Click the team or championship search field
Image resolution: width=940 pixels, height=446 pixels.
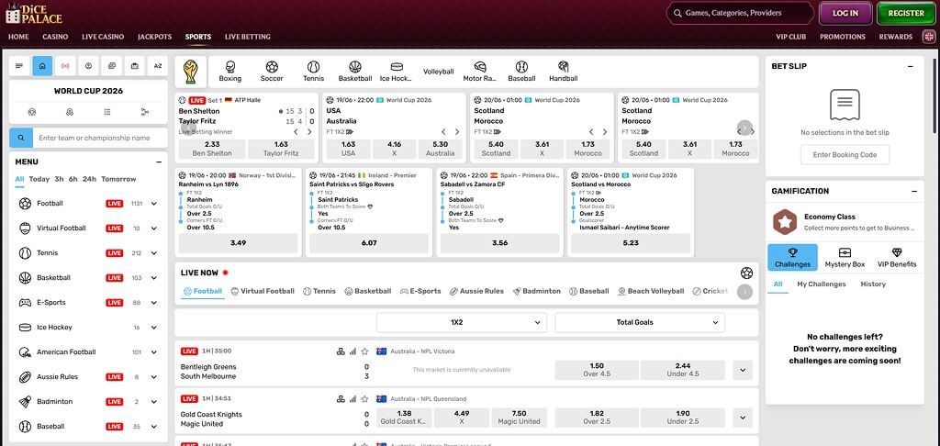pyautogui.click(x=100, y=138)
